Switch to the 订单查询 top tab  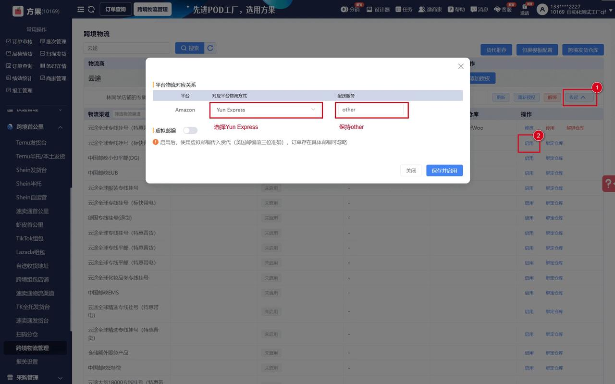click(x=116, y=9)
